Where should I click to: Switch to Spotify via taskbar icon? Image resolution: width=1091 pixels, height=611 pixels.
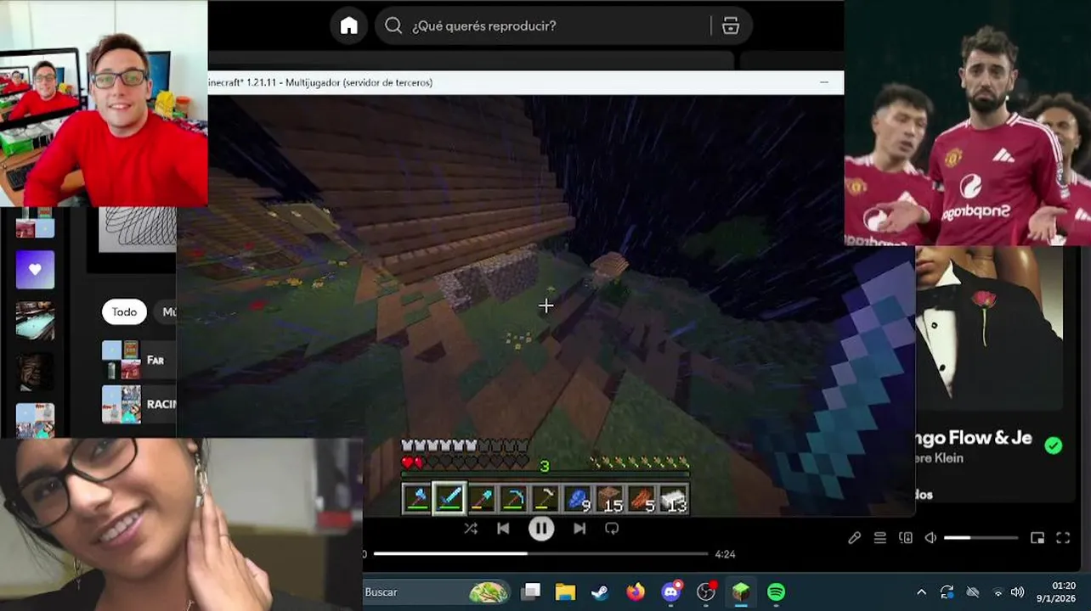[776, 591]
